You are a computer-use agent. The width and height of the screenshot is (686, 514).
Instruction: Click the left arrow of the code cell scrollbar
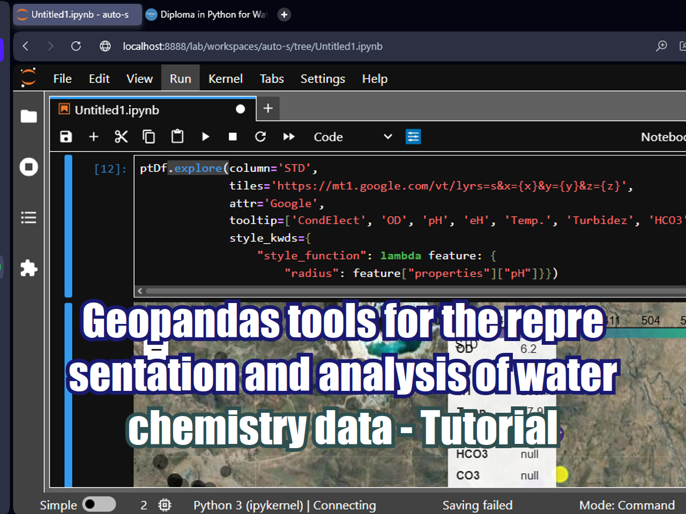pyautogui.click(x=140, y=291)
